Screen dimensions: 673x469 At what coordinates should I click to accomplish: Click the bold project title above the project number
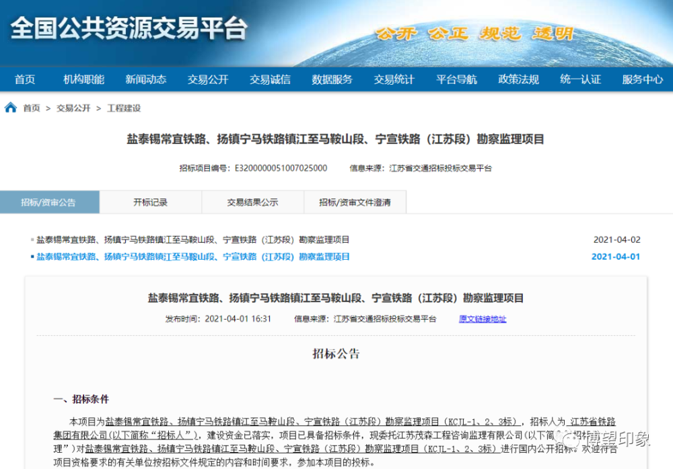pyautogui.click(x=335, y=139)
